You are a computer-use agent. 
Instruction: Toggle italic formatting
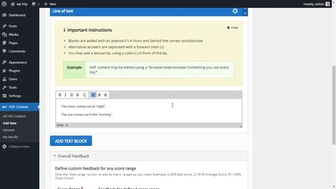[x=66, y=94]
